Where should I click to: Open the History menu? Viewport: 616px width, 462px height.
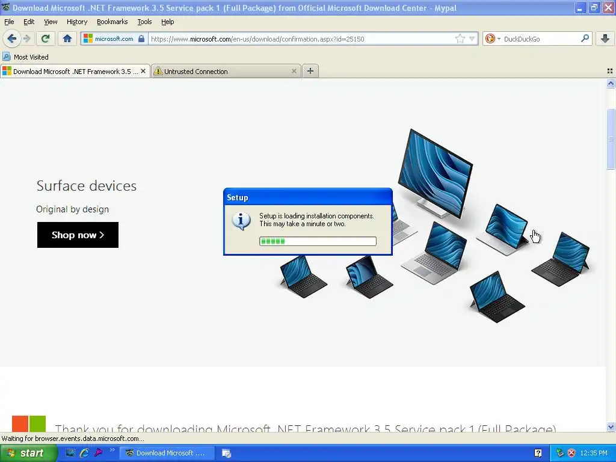click(77, 22)
